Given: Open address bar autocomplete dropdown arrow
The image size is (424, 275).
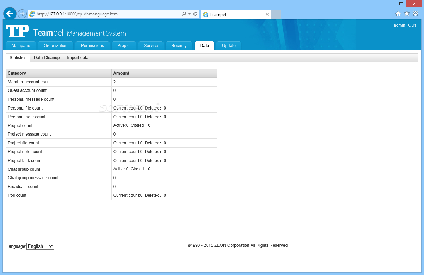Looking at the screenshot, I should 189,14.
